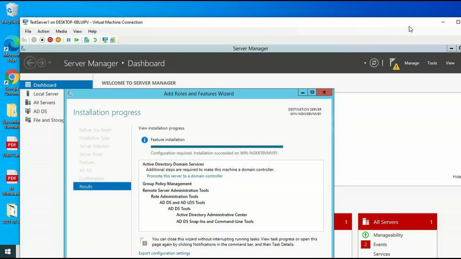Open the dropdown arrow left of the refresh icon

coord(365,63)
